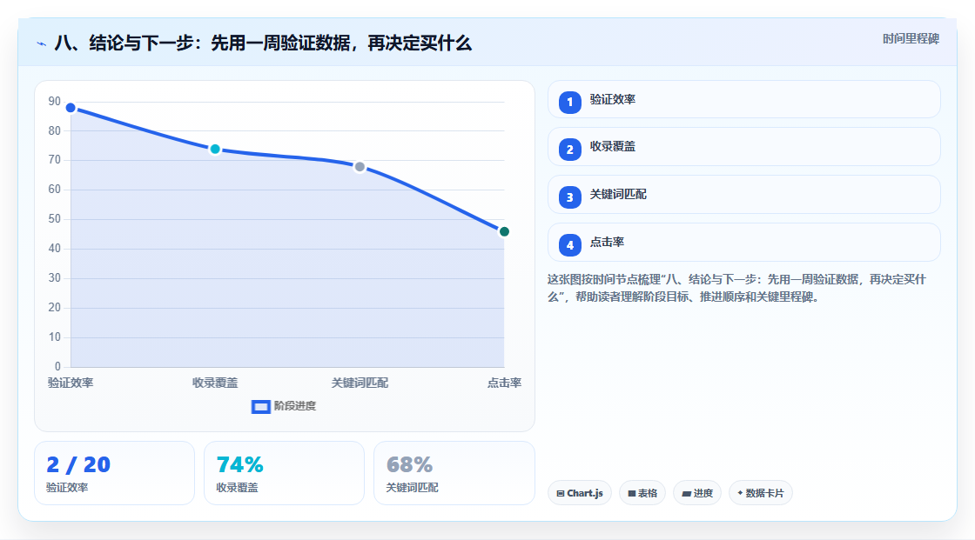Image resolution: width=975 pixels, height=540 pixels.
Task: Click the y-axis value 0
Action: pyautogui.click(x=57, y=366)
